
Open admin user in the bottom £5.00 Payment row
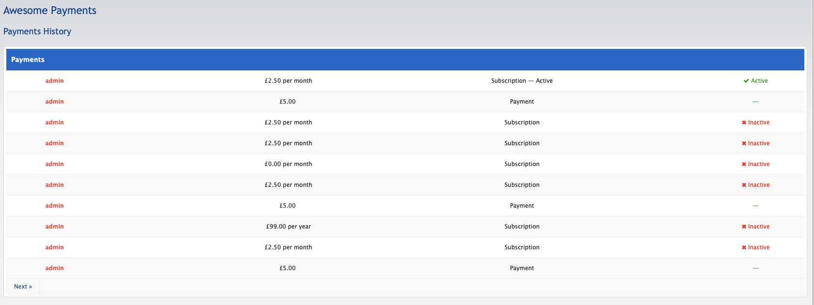pos(54,268)
